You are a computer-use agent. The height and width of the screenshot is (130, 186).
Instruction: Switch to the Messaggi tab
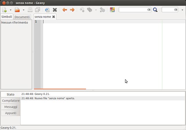point(10,107)
